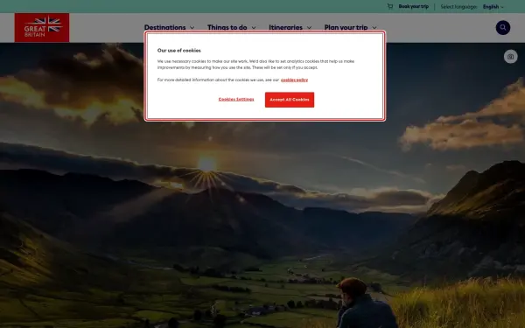Expand the chevron beside Itineraries

(x=310, y=27)
